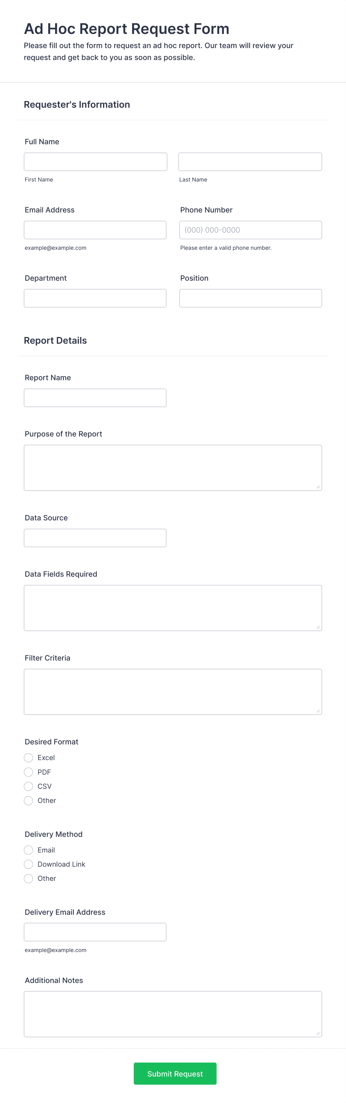The image size is (346, 1103).
Task: Select the CSV desired format option
Action: (x=28, y=786)
